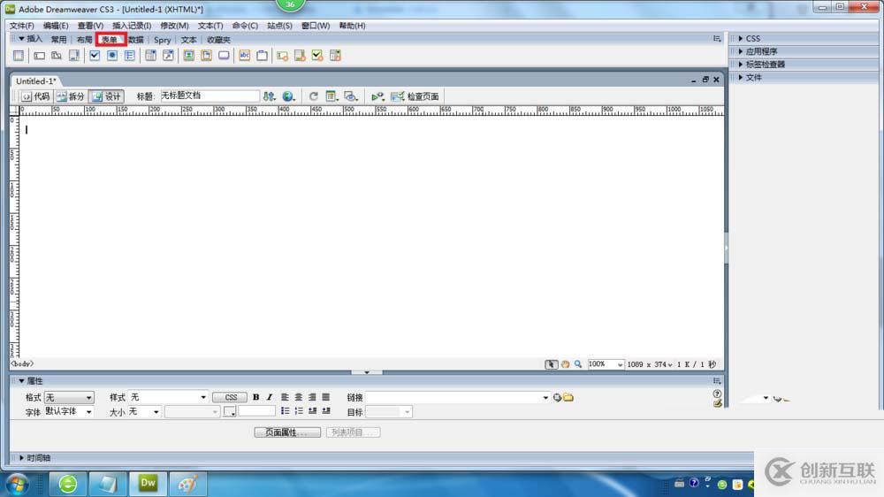
Task: Switch to the 常用 insert tab
Action: point(58,40)
